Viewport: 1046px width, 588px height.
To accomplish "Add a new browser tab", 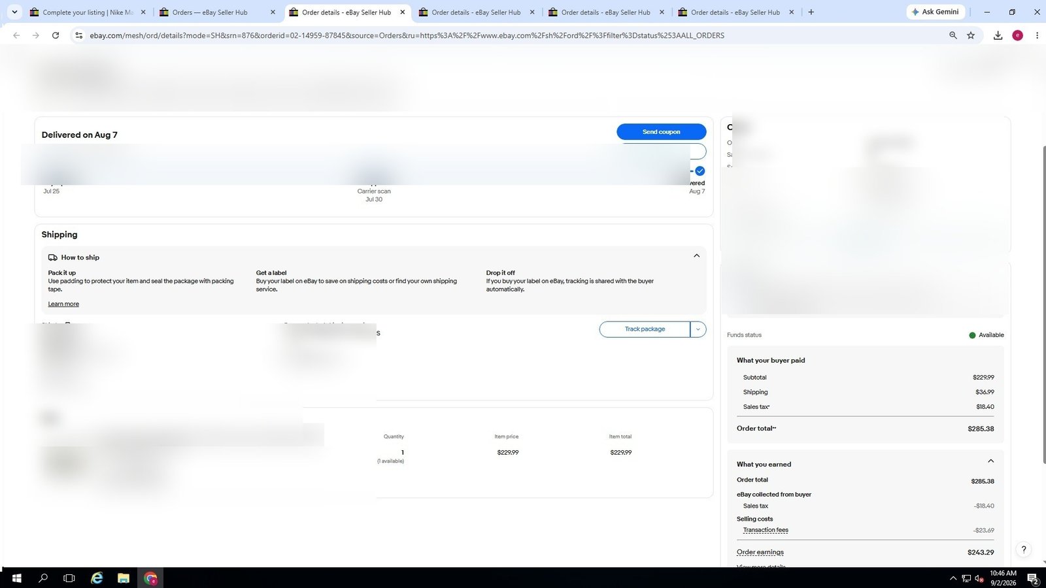I will [811, 12].
